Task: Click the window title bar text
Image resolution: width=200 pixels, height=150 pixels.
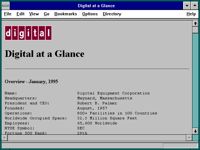Action: pos(96,6)
